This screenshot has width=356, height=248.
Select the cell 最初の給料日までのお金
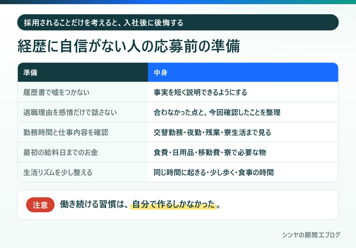[83, 152]
